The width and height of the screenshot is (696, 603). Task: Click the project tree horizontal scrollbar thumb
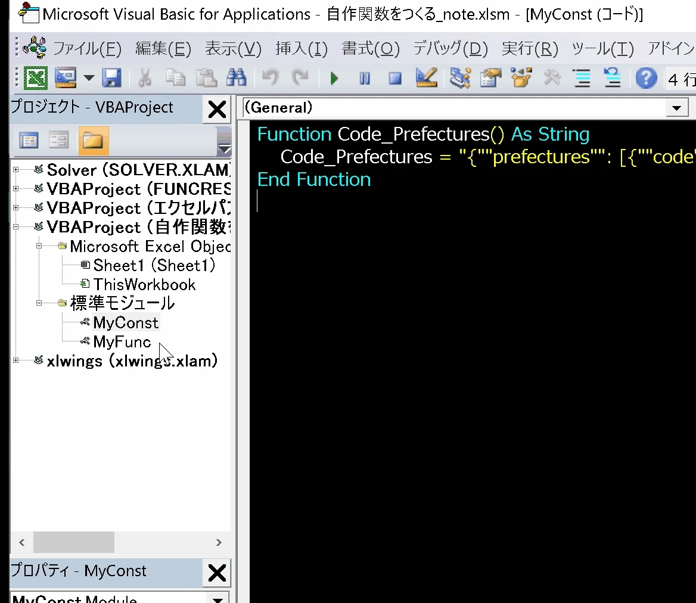pyautogui.click(x=74, y=542)
